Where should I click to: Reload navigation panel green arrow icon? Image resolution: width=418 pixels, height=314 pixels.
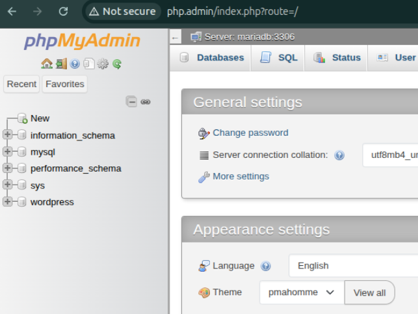pyautogui.click(x=117, y=64)
